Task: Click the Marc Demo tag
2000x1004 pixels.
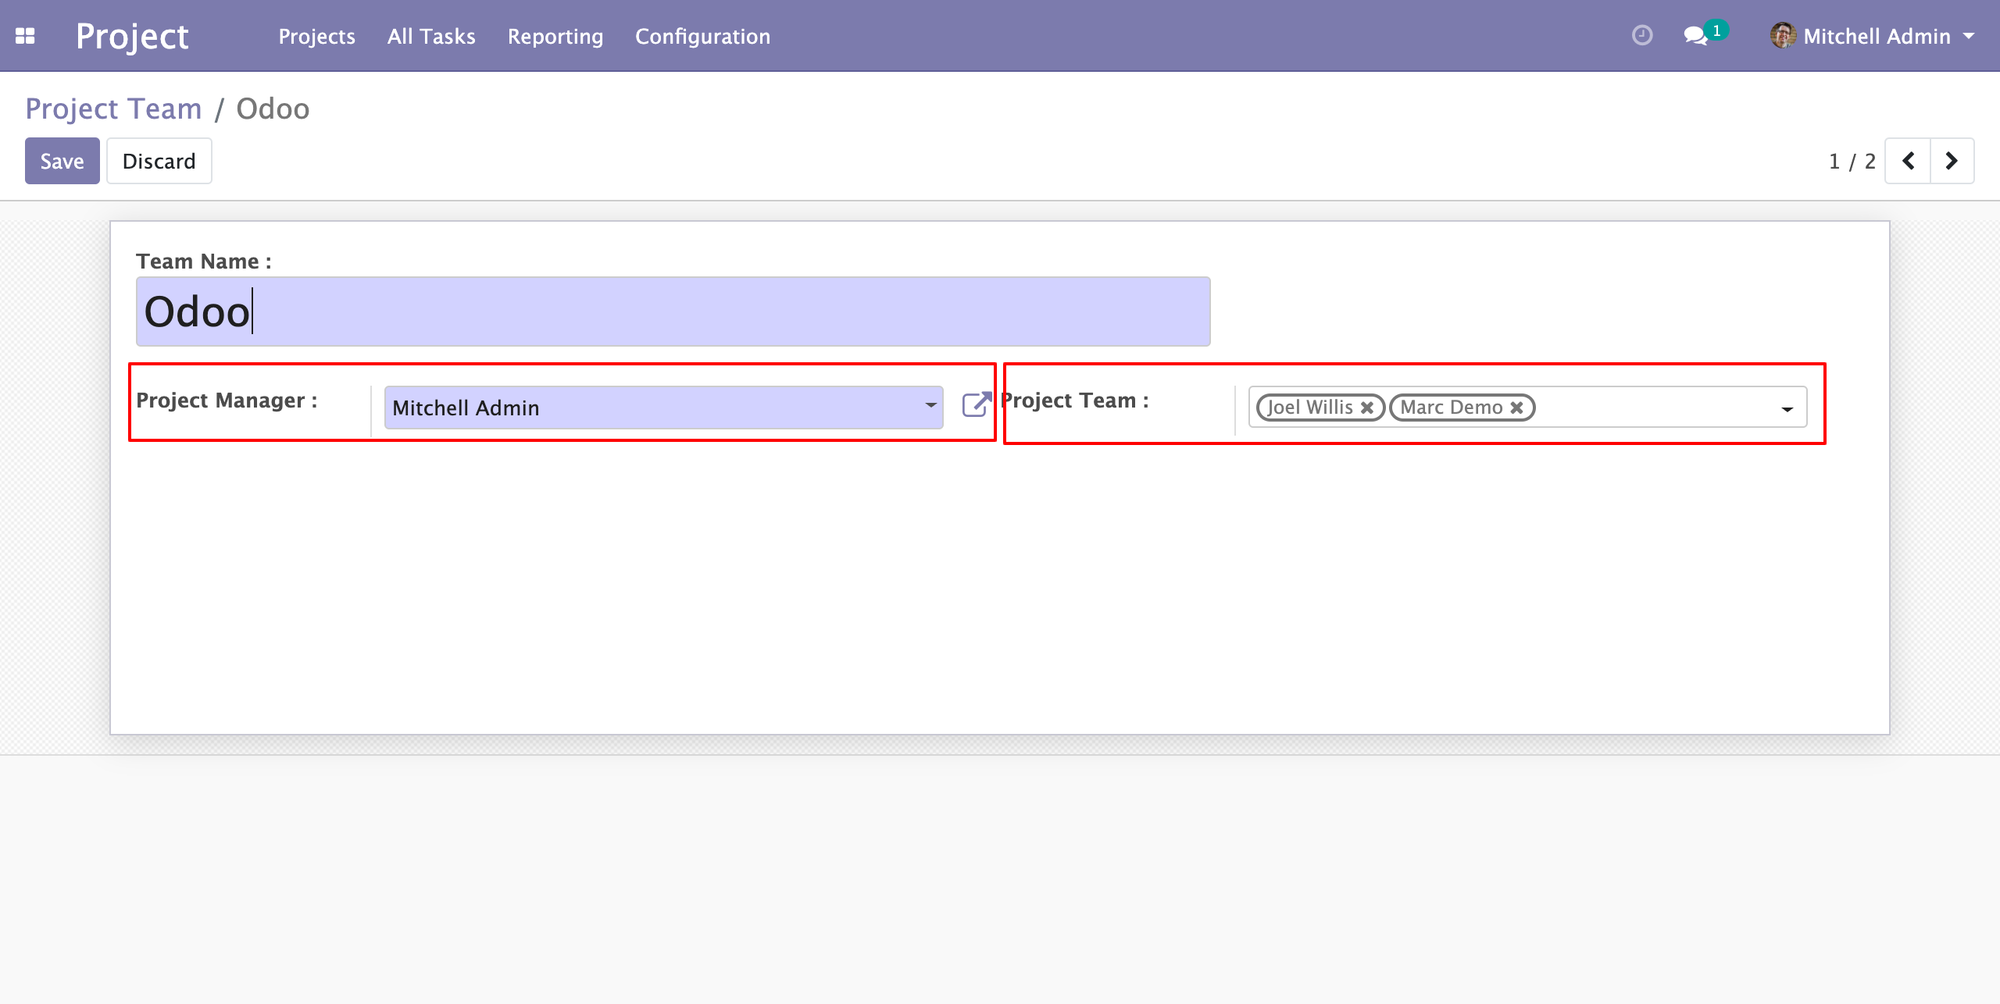Action: [1462, 408]
